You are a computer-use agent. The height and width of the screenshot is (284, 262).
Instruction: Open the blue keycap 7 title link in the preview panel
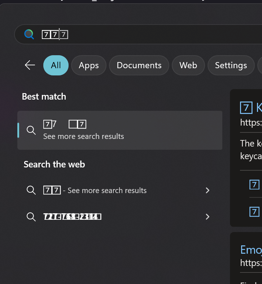251,108
